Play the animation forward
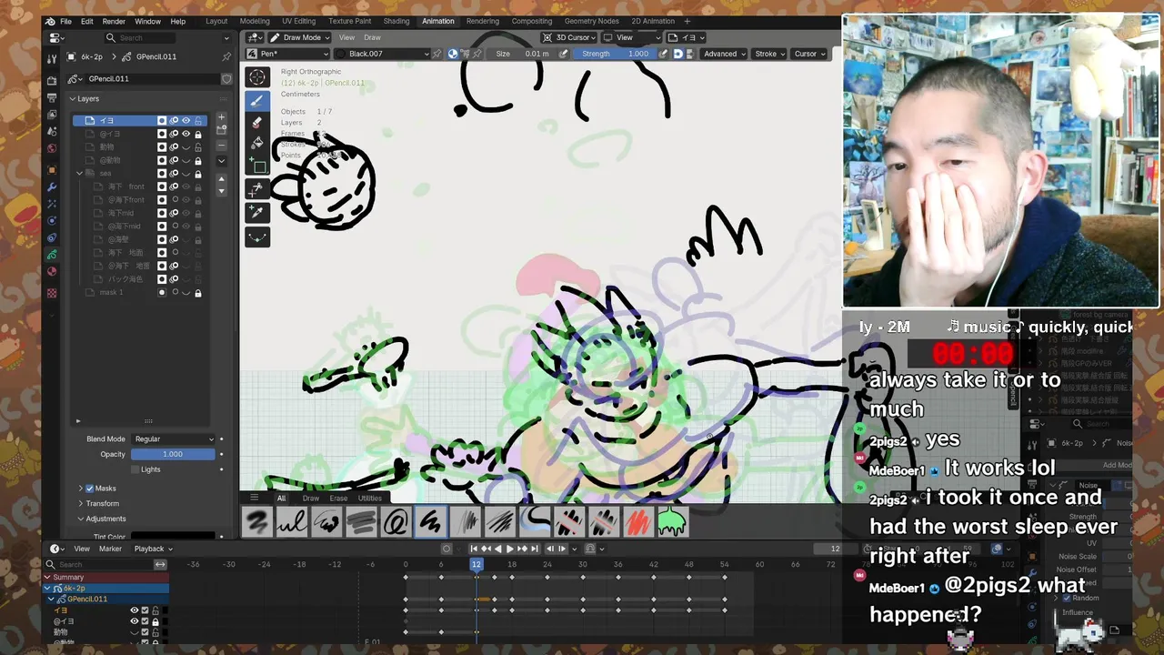 (509, 549)
